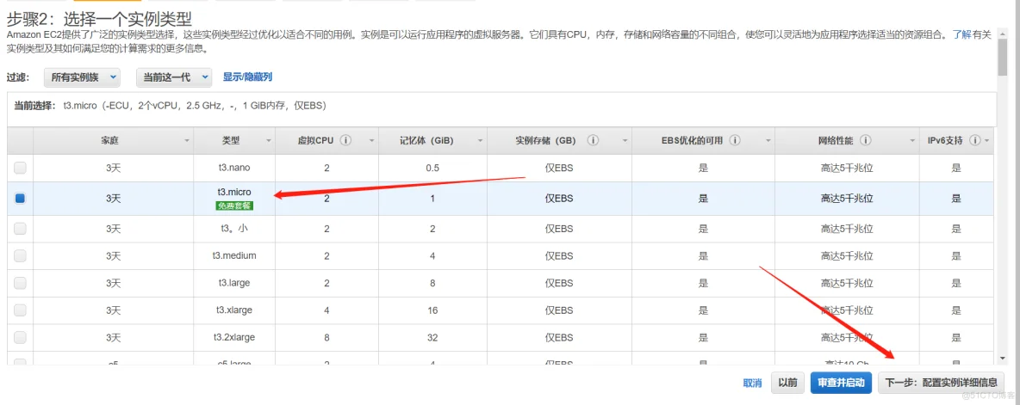Click the scrollbar down arrow

point(1004,359)
